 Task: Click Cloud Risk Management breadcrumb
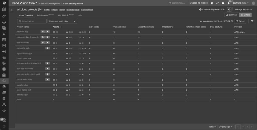pyautogui.click(x=50, y=4)
